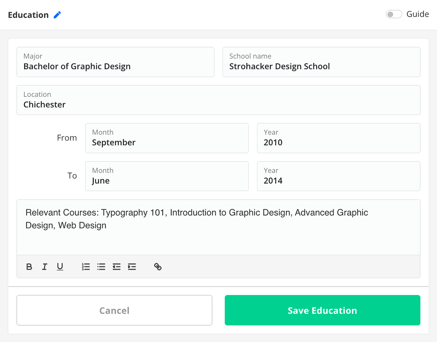Screen dimensions: 437x342
Task: Apply underline formatting
Action: [x=60, y=267]
